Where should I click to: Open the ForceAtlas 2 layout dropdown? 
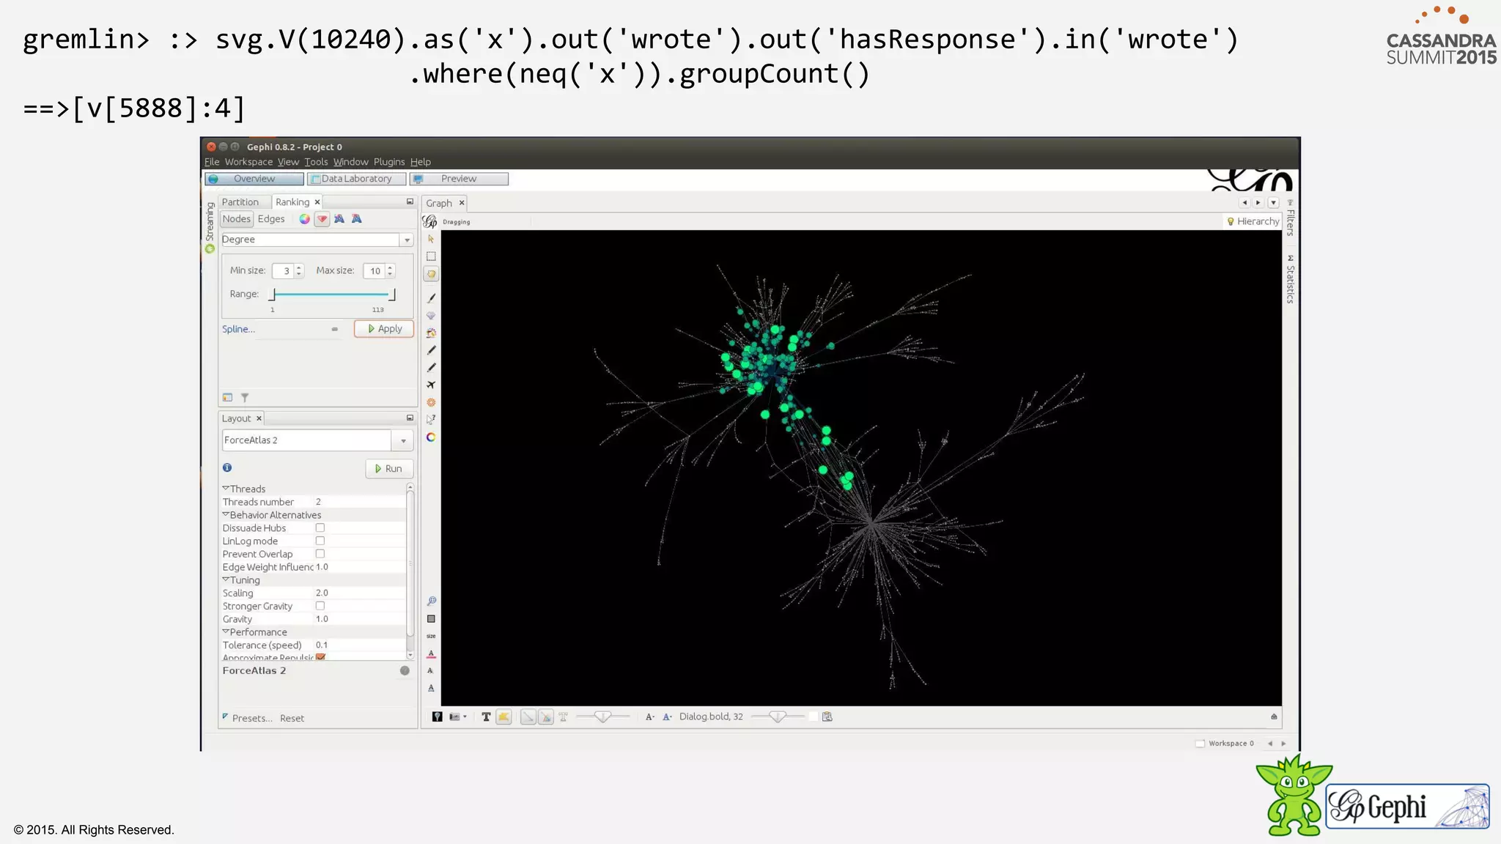tap(403, 440)
